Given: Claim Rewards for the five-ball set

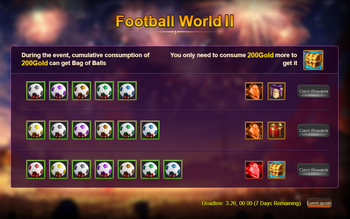Looking at the screenshot, I should [313, 91].
